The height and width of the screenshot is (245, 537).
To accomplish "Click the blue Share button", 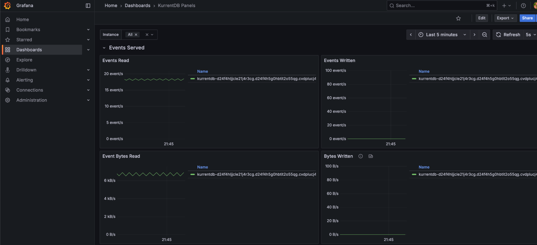I will (x=527, y=18).
